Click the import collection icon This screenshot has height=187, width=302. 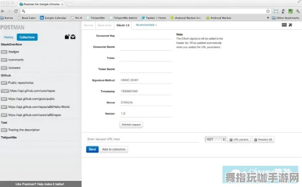(x=73, y=36)
